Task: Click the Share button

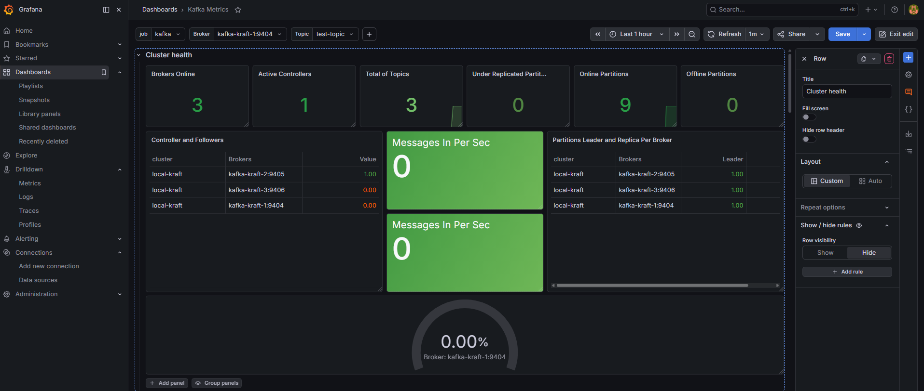Action: coord(792,34)
